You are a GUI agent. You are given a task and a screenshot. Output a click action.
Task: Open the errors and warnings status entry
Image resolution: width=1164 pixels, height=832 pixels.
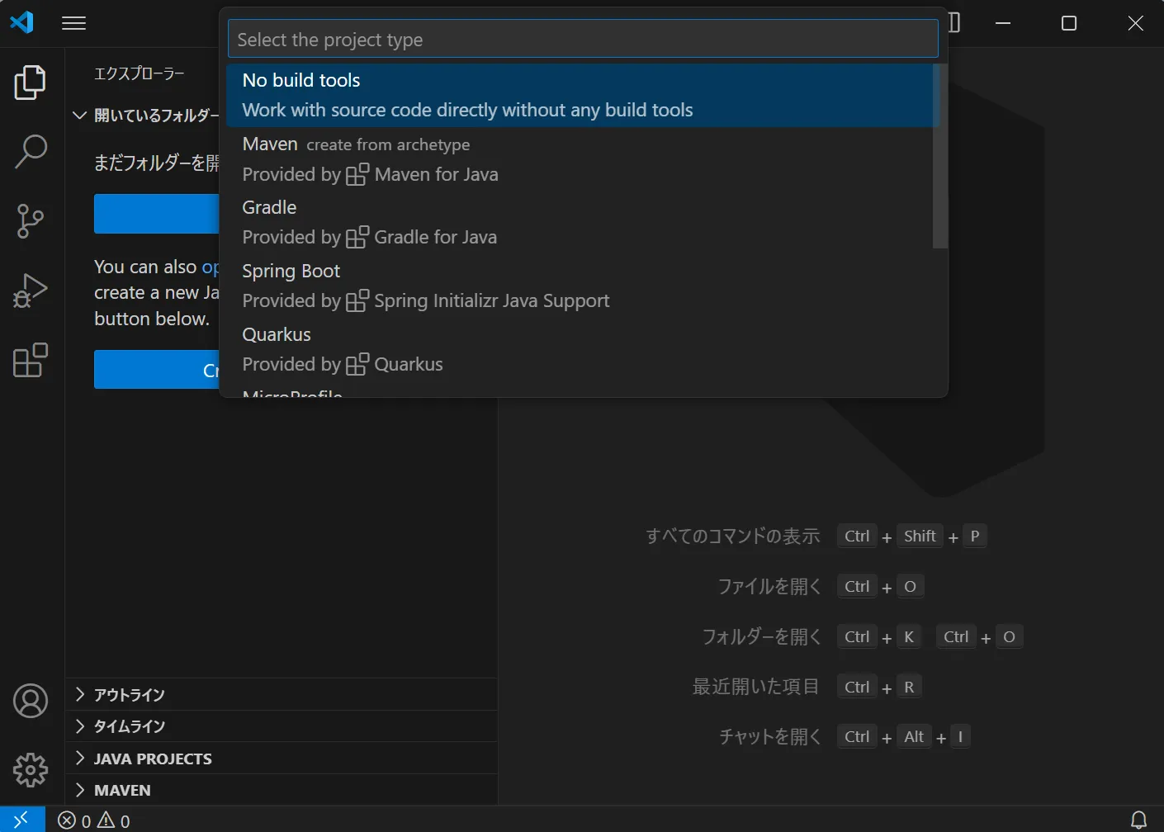pos(94,820)
